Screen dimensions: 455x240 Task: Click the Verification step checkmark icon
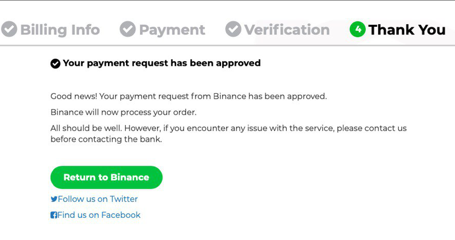233,29
